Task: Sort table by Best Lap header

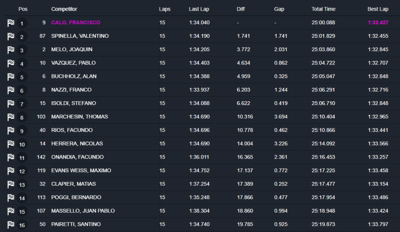Action: (x=377, y=9)
